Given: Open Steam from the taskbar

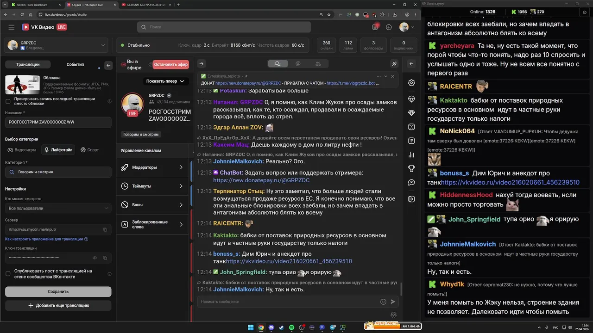Looking at the screenshot, I should coord(281,327).
